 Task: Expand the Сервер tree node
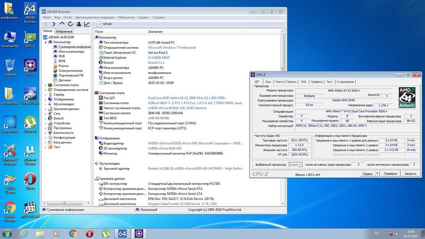pyautogui.click(x=45, y=95)
